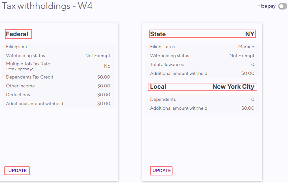Click UPDATE in the State card

pos(161,171)
